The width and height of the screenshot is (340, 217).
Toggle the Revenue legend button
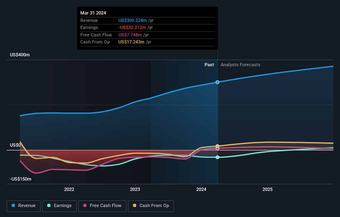pyautogui.click(x=24, y=206)
